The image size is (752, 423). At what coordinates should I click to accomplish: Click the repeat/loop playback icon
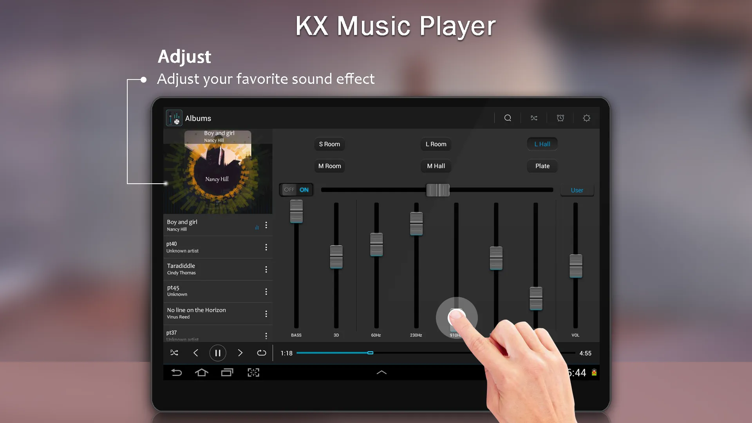point(262,353)
